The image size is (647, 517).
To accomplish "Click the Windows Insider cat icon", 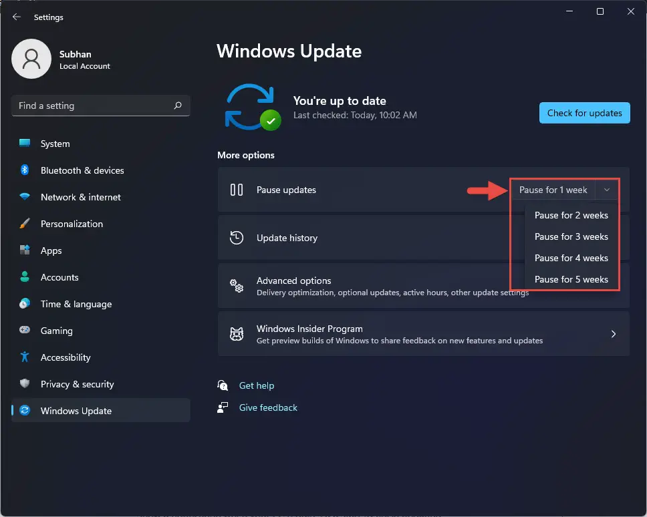I will pyautogui.click(x=237, y=334).
